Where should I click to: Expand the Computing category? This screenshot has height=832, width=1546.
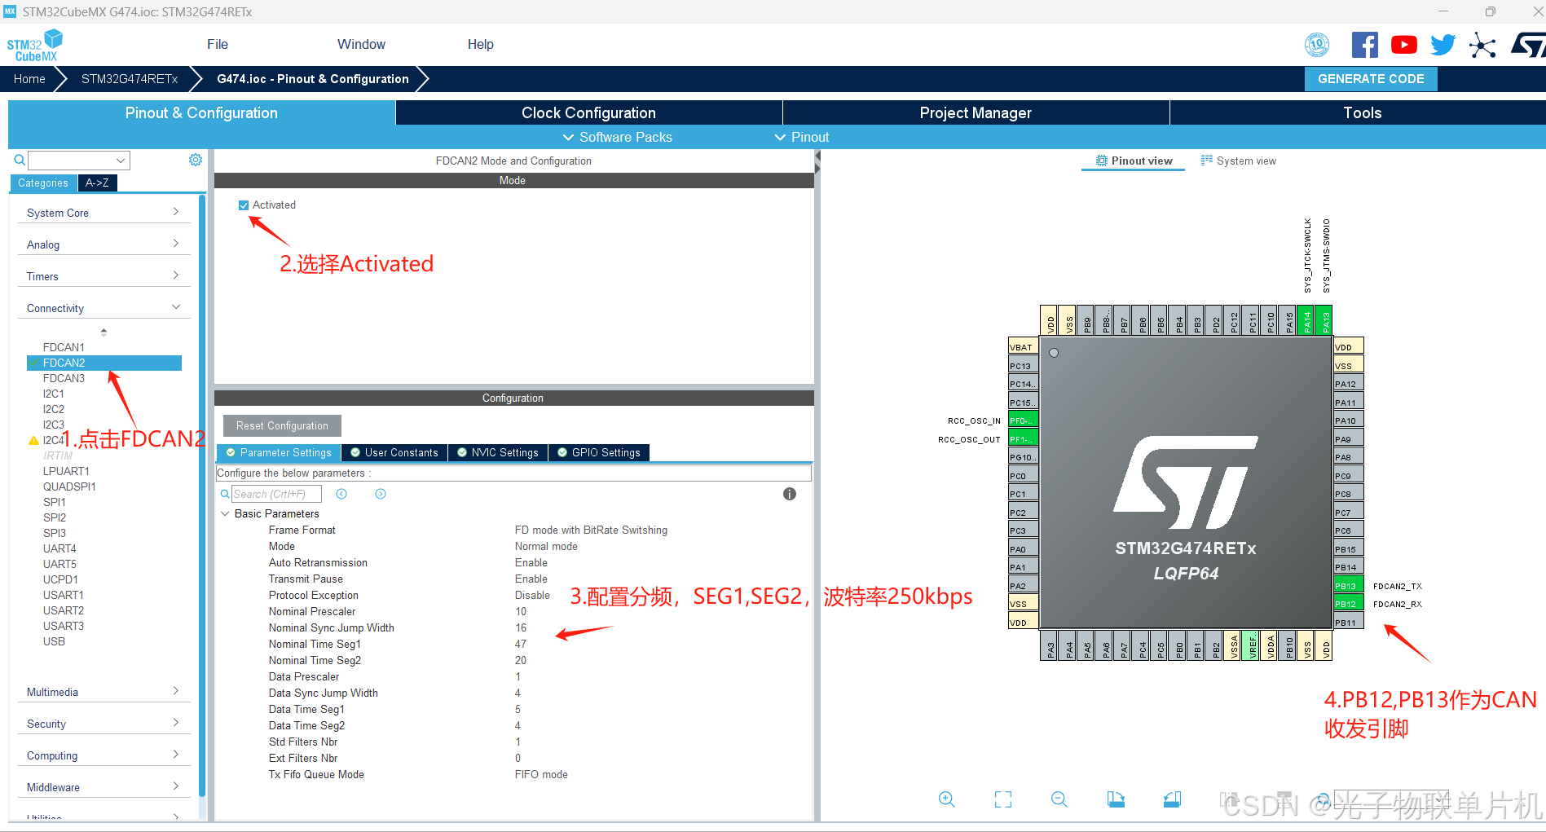click(104, 755)
